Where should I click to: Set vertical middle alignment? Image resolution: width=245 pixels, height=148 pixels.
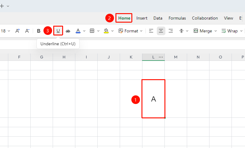coord(181,31)
